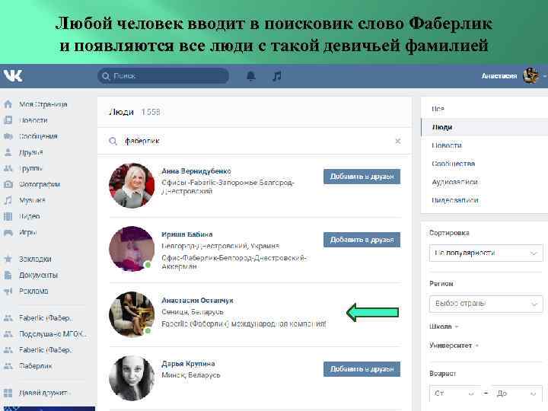Click the Реклама megaphone icon
The height and width of the screenshot is (411, 548).
tap(8, 291)
